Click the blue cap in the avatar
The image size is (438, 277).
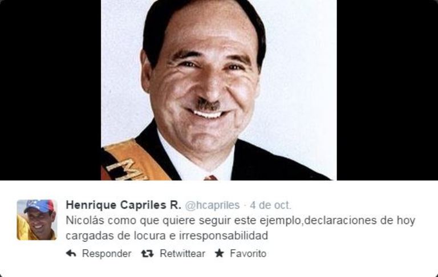point(39,206)
